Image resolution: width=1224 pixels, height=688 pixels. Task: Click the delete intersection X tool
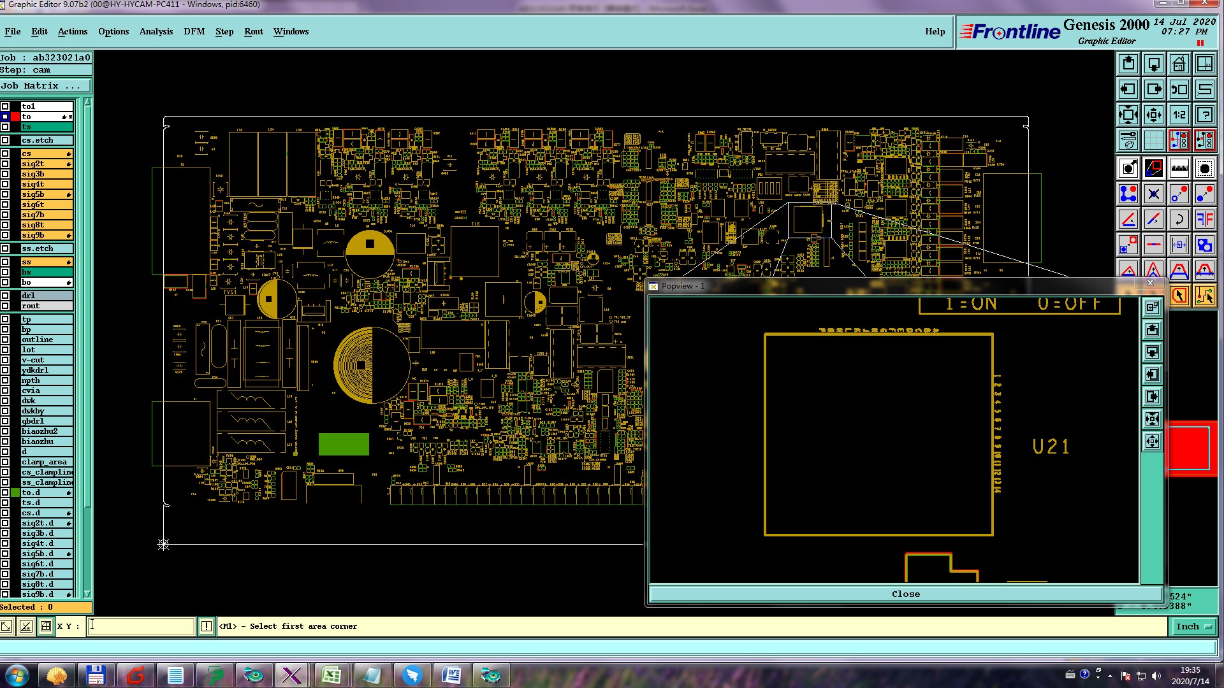[x=1153, y=194]
